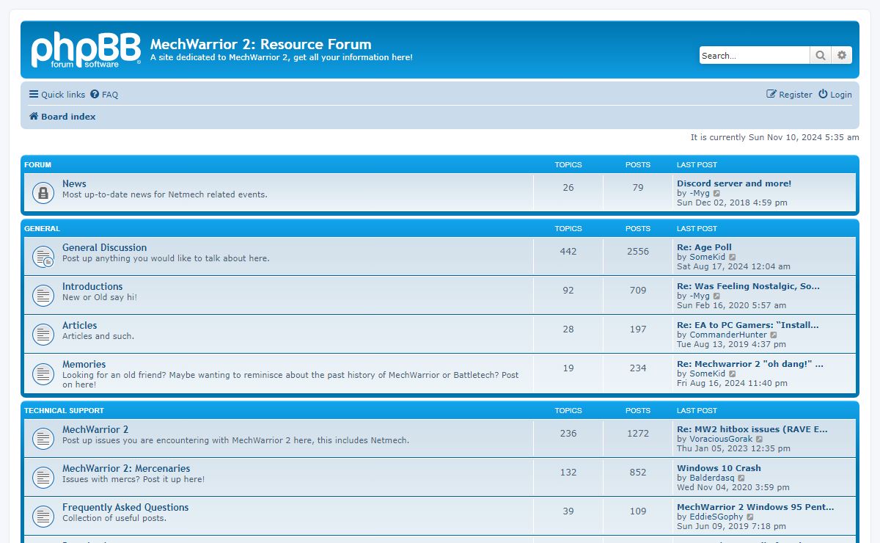880x543 pixels.
Task: Click the MechWarrior 2 forum icon
Action: (43, 438)
